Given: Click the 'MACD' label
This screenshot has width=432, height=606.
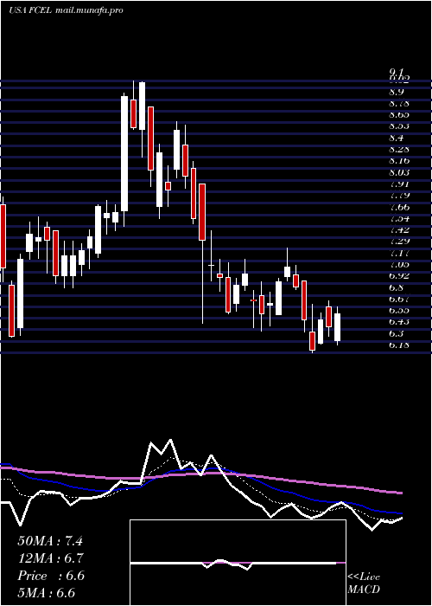Looking at the screenshot, I should (364, 590).
